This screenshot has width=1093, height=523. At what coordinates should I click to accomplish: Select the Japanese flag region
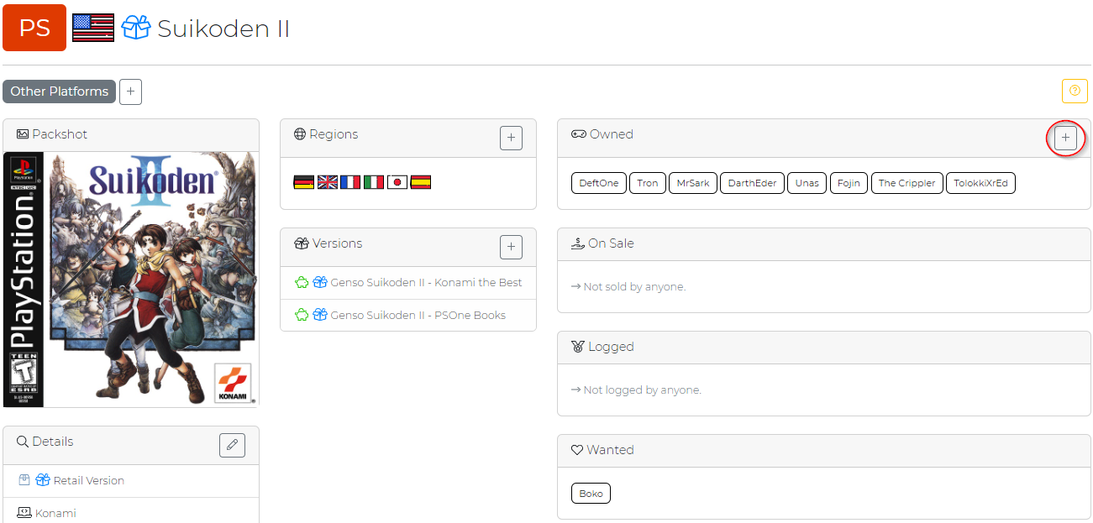[397, 182]
